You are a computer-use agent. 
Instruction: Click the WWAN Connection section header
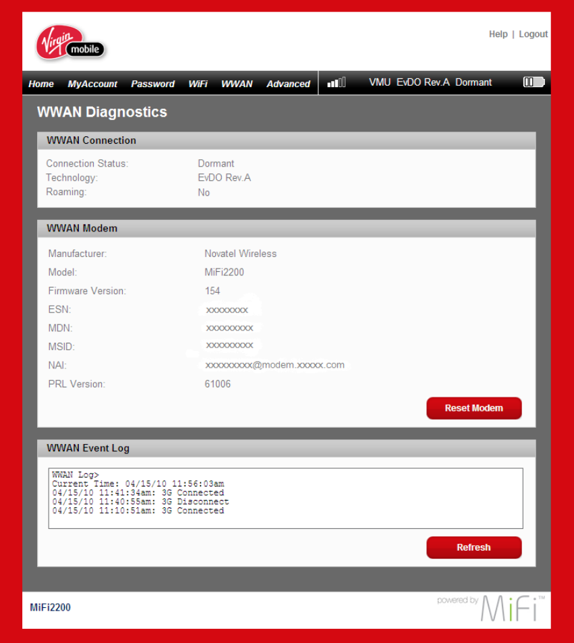287,140
